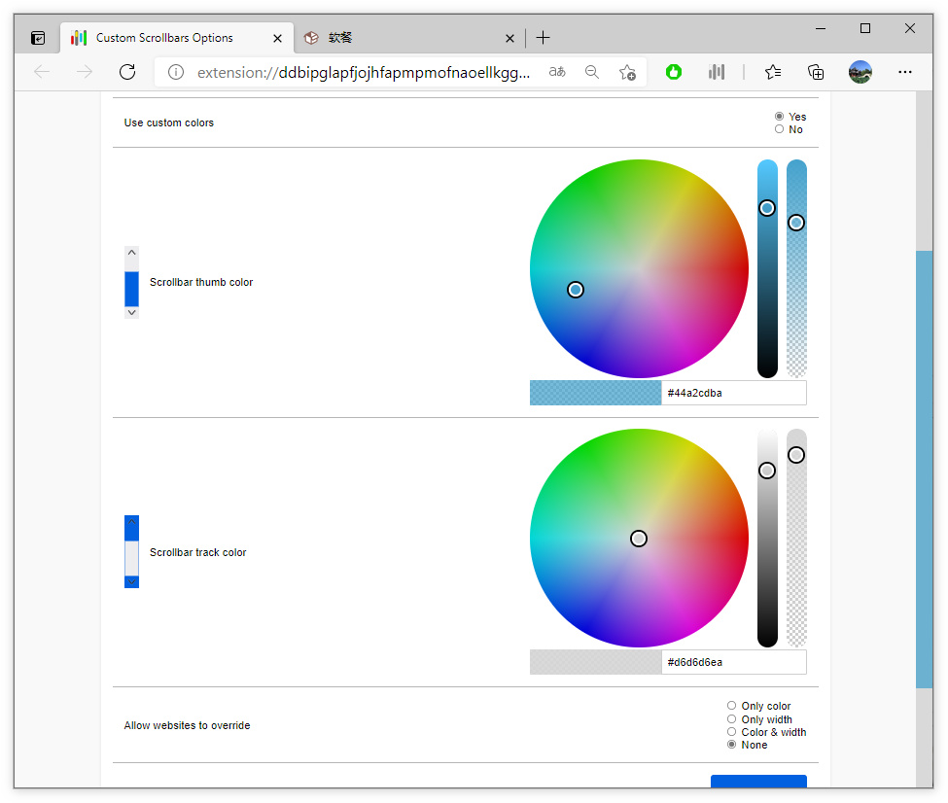Click the browser profile avatar

(x=860, y=72)
